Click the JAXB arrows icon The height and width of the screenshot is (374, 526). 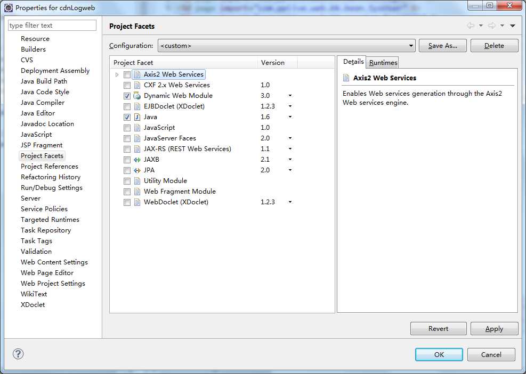[137, 160]
